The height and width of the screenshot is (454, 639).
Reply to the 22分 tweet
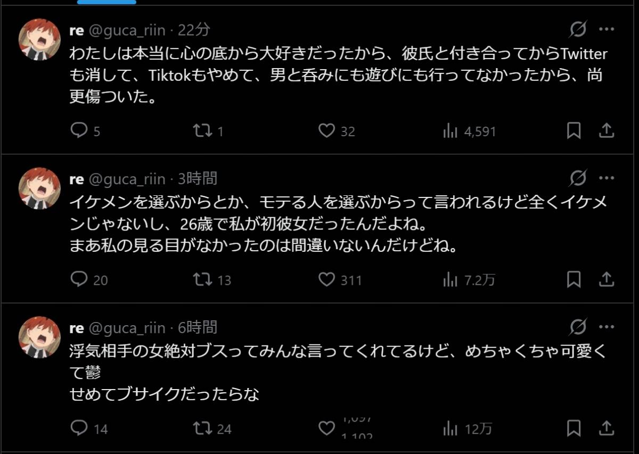pyautogui.click(x=79, y=130)
